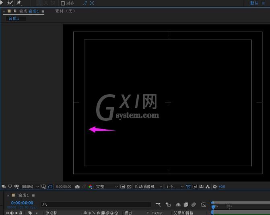This screenshot has width=270, height=215.
Task: Take a snapshot with camera icon
Action: (77, 186)
